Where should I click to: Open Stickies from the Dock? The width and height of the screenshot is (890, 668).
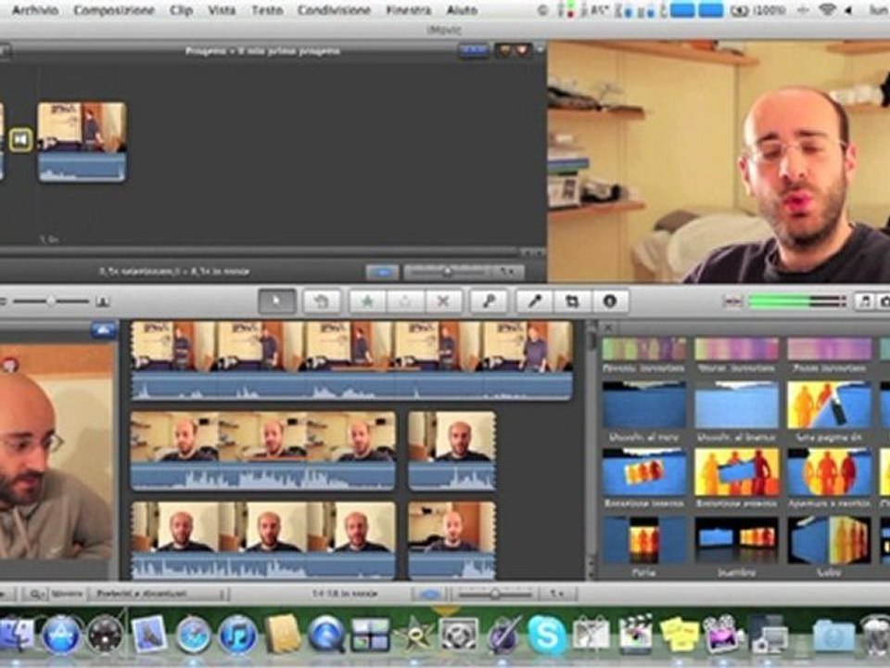click(x=679, y=635)
